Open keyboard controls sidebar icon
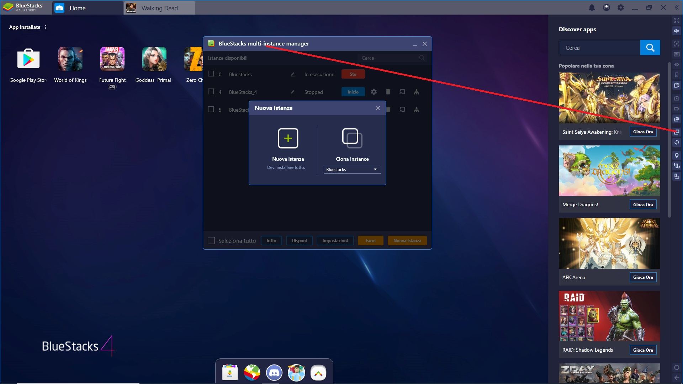 point(677,54)
